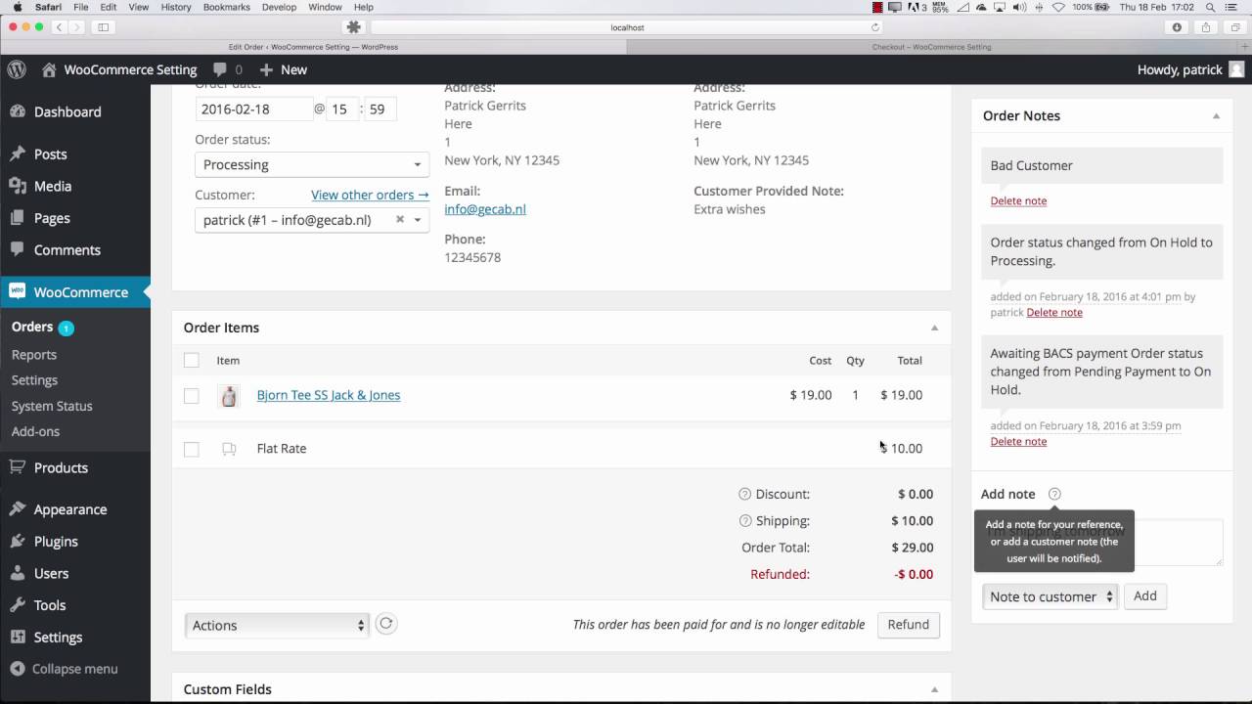Click the order hour field

pos(341,109)
